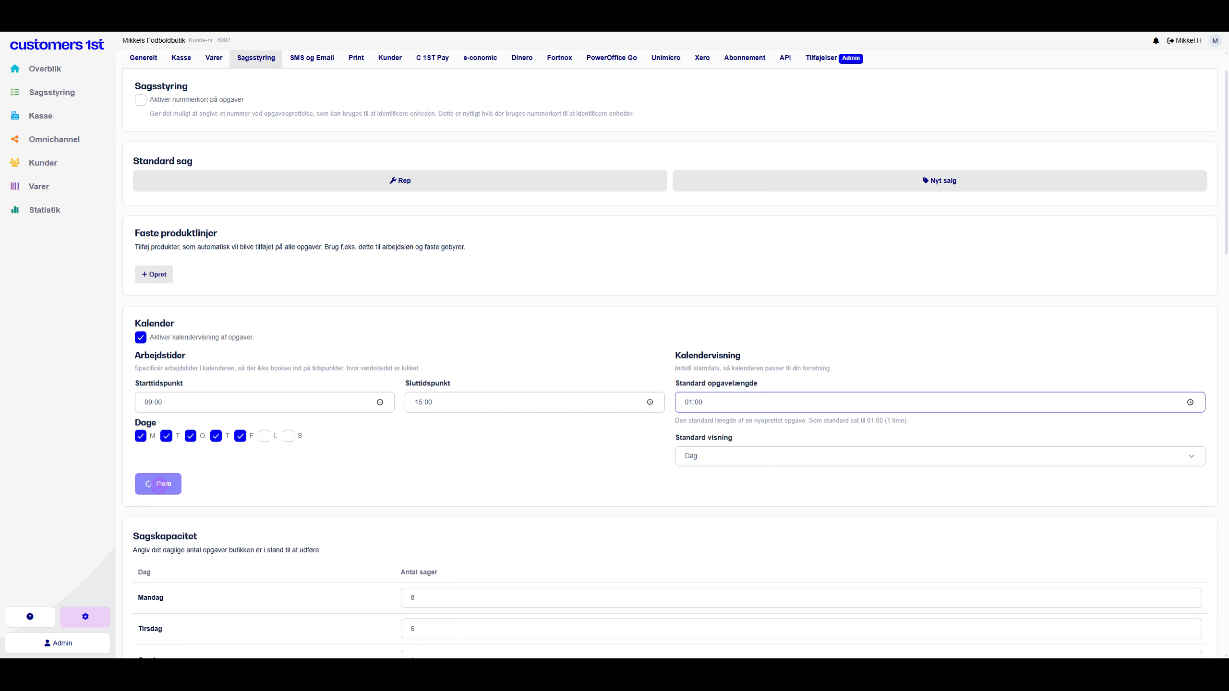Switch to the Kunder settings tab
This screenshot has width=1229, height=691.
(x=390, y=58)
